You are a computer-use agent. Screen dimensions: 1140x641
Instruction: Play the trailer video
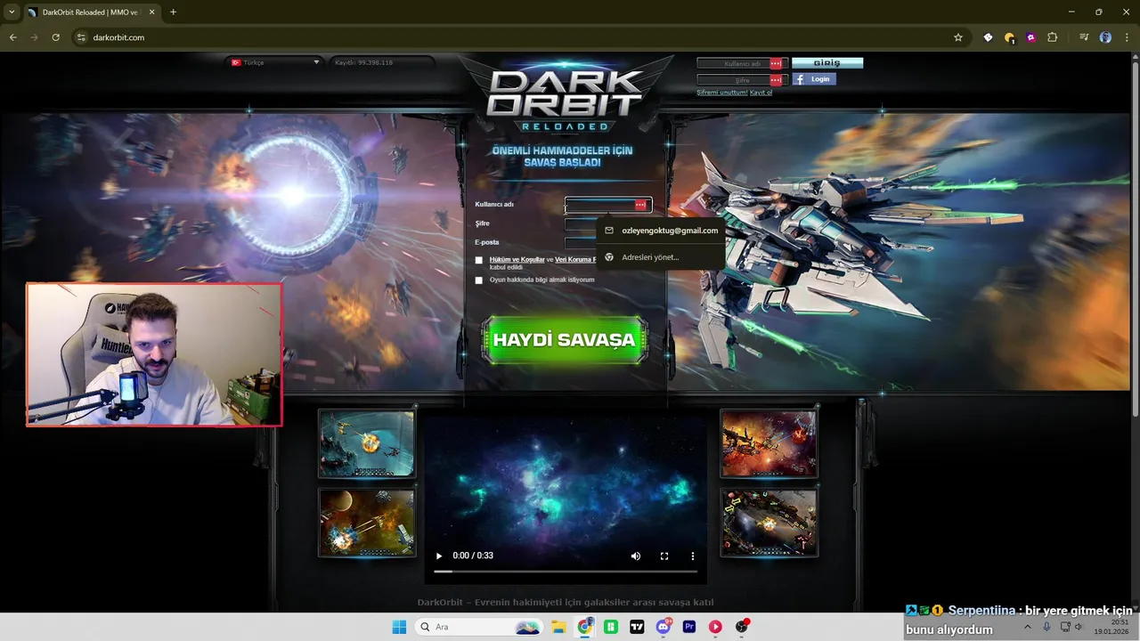click(438, 556)
